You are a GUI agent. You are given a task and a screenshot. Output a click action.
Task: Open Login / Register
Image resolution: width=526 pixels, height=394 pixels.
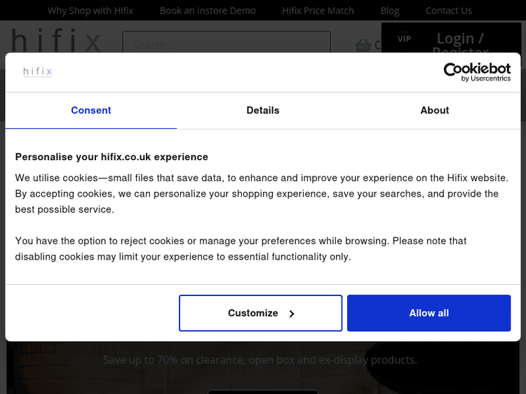click(460, 39)
